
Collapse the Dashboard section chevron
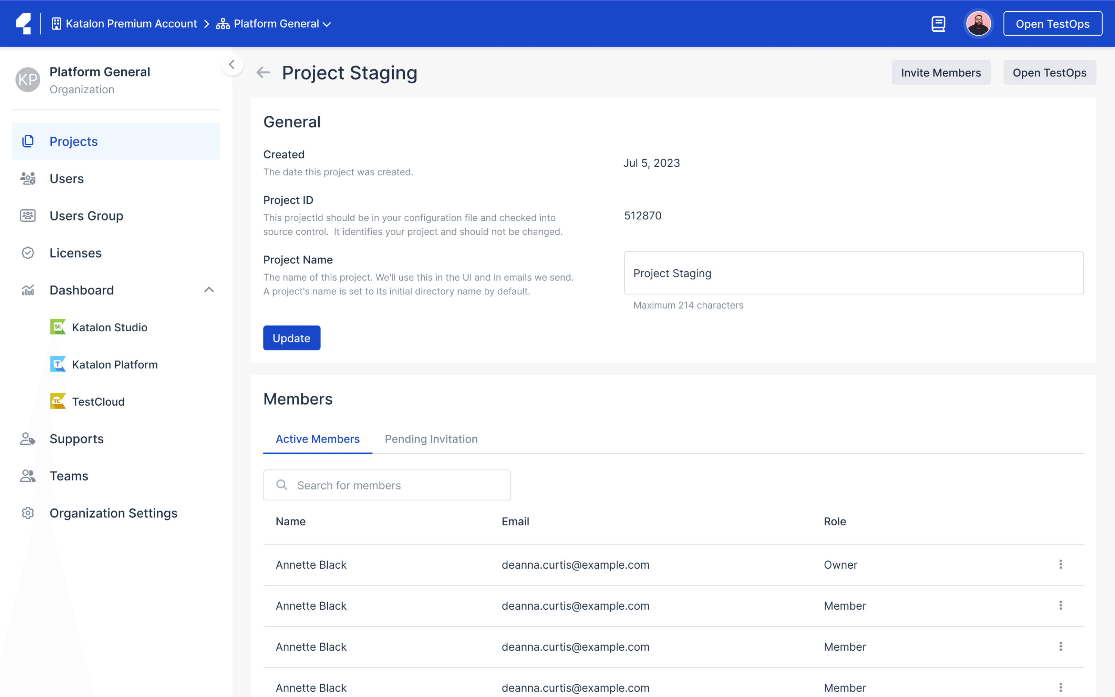pos(209,290)
